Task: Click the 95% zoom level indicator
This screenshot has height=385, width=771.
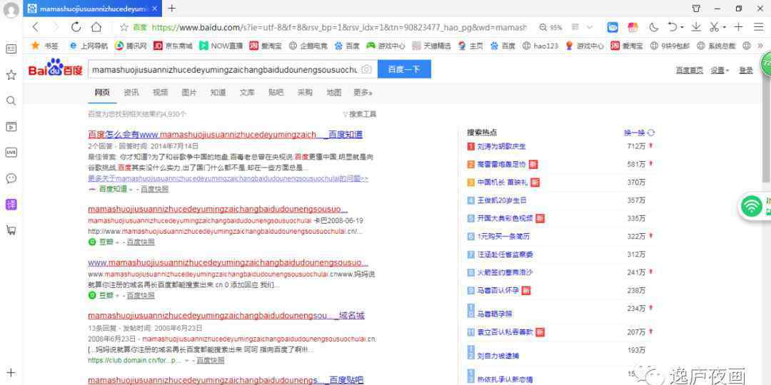Action: [x=550, y=28]
